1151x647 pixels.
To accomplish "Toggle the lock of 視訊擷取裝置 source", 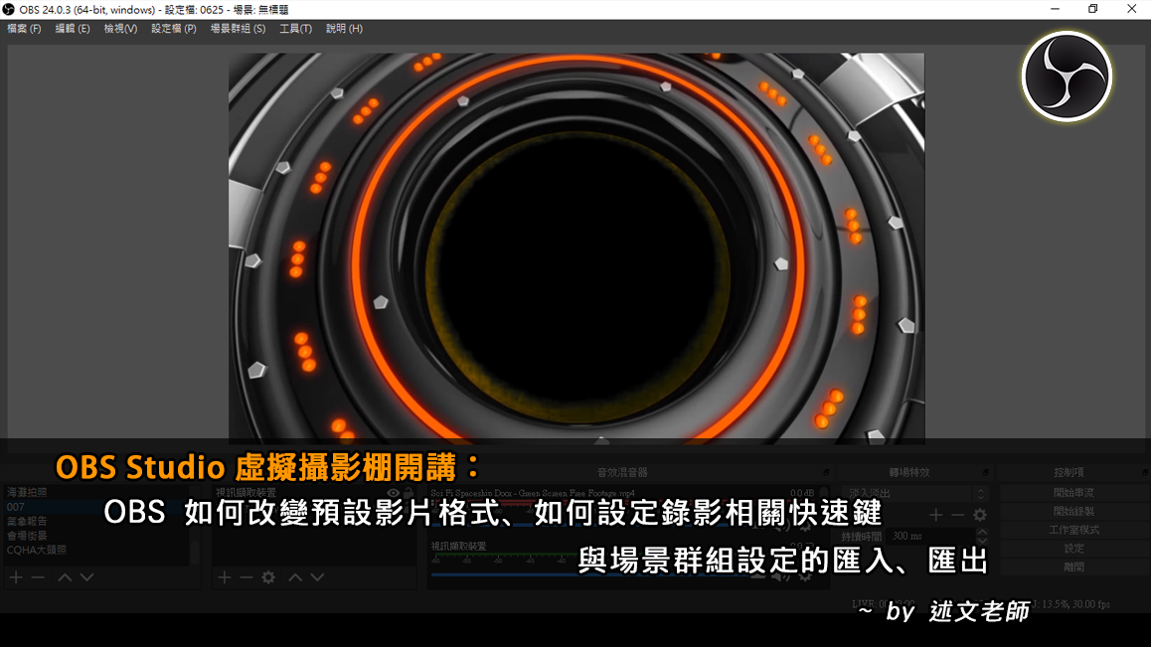I will tap(409, 494).
